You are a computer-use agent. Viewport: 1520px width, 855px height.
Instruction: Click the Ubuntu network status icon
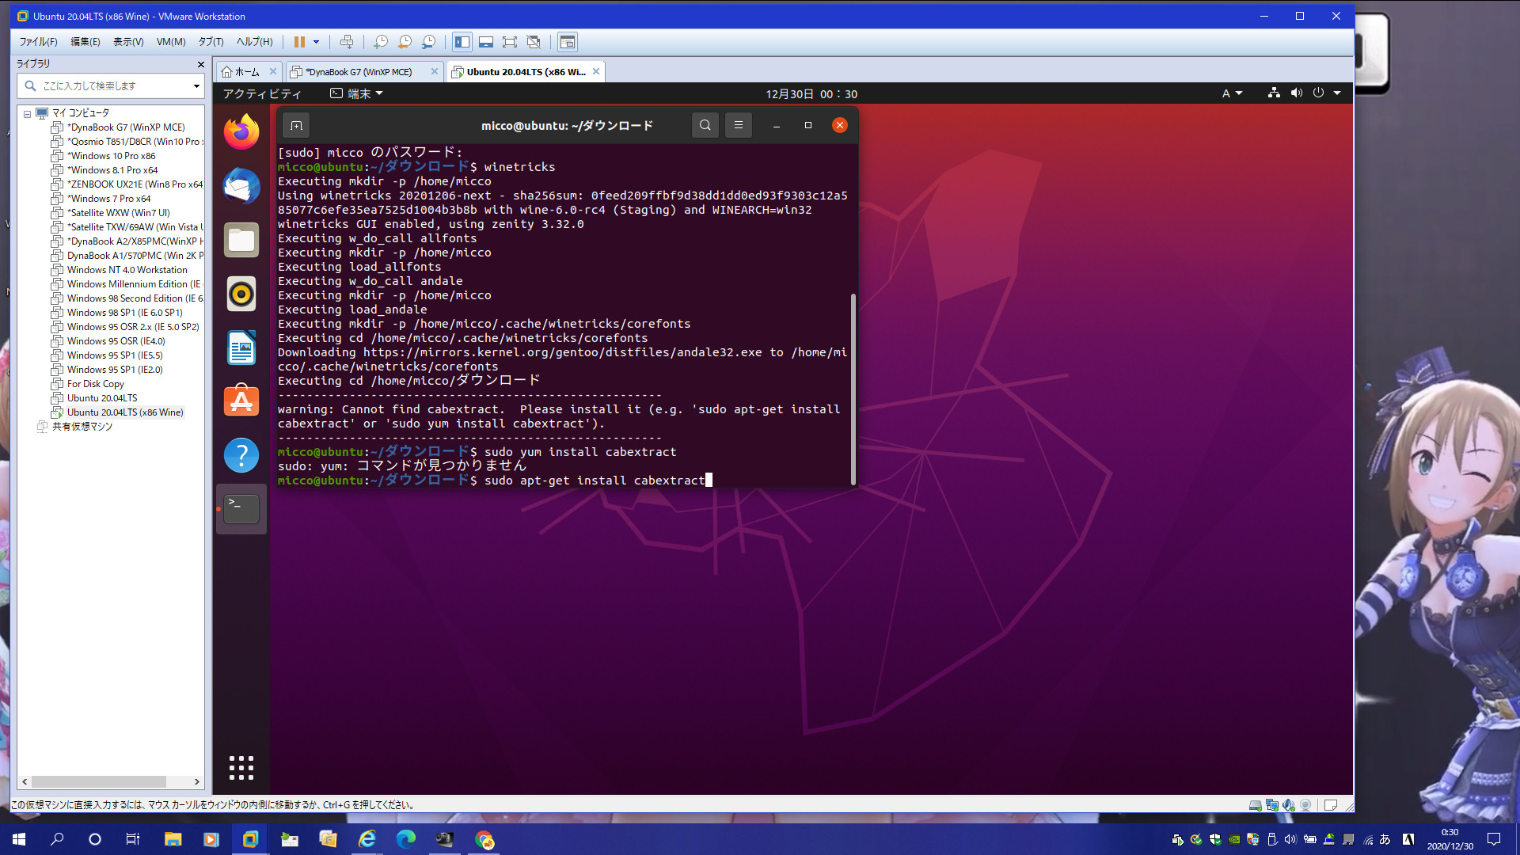coord(1274,93)
